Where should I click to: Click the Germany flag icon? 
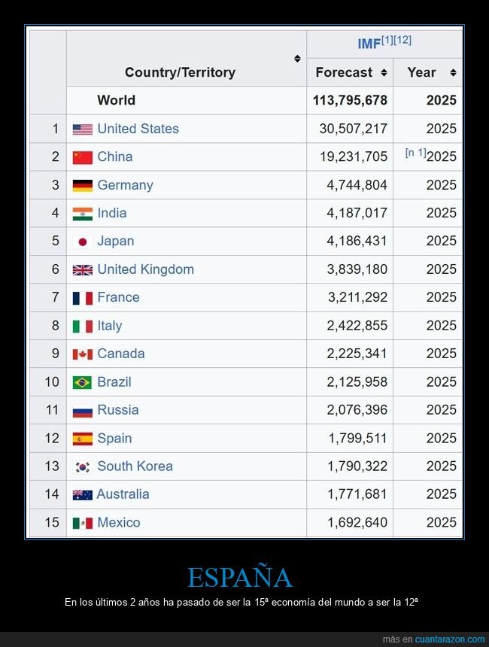[83, 184]
